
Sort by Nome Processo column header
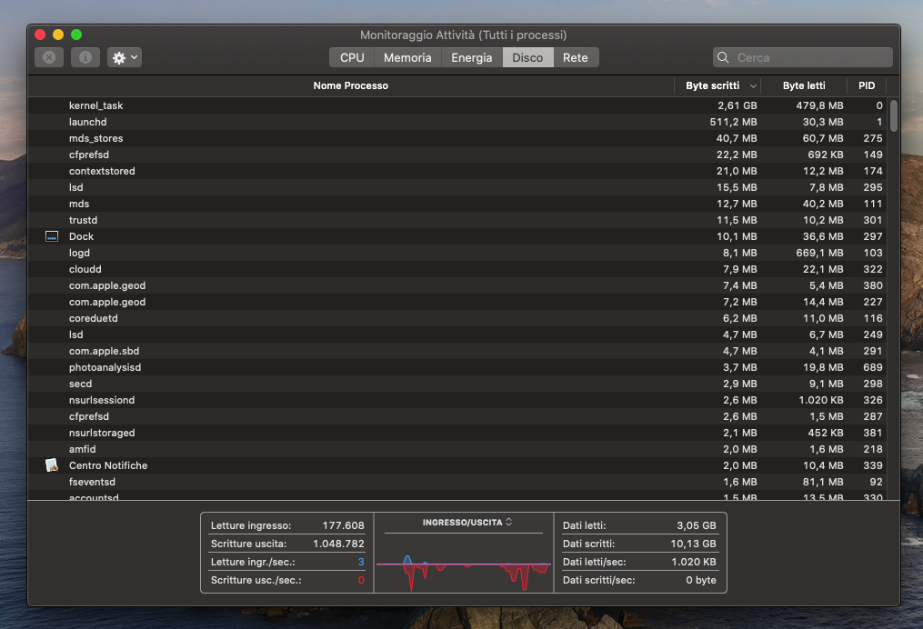[x=351, y=86]
